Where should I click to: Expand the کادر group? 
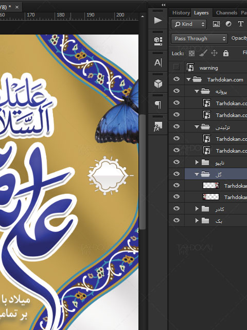tap(197, 208)
